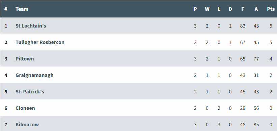Sort by the F (scores for) header

coord(243,9)
